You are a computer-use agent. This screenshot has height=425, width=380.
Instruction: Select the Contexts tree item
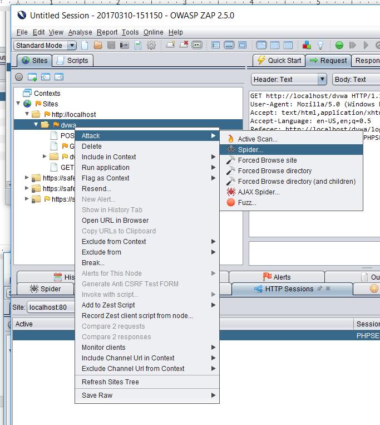pyautogui.click(x=42, y=93)
